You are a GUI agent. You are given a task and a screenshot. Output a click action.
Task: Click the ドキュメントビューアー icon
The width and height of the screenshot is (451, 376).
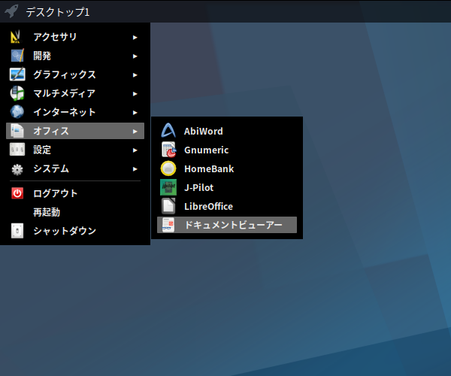[168, 225]
